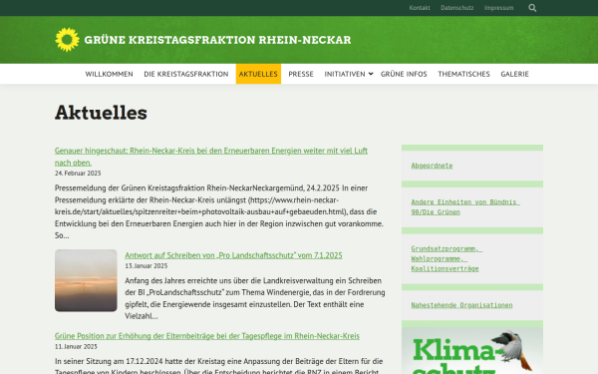Click Grüne Kreistagsfraktion Rhein-Neckar title
598x374 pixels.
(x=217, y=40)
